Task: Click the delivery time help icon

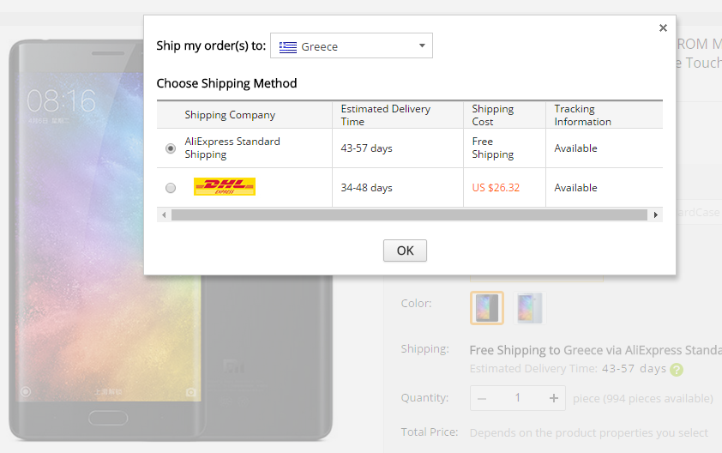Action: (677, 370)
